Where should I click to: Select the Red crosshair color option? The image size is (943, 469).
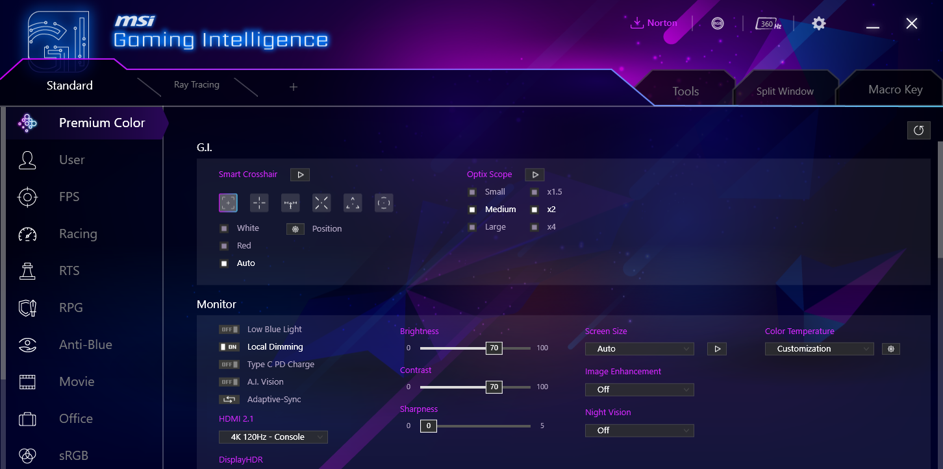(x=224, y=245)
